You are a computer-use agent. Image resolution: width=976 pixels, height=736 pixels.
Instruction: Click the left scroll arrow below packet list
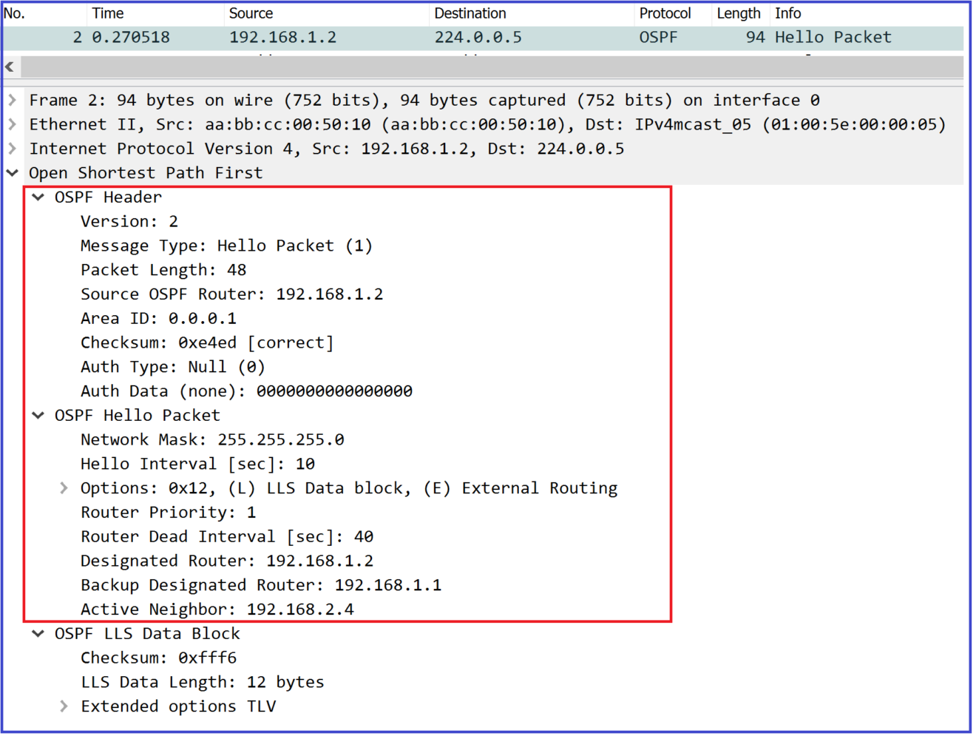pos(10,67)
